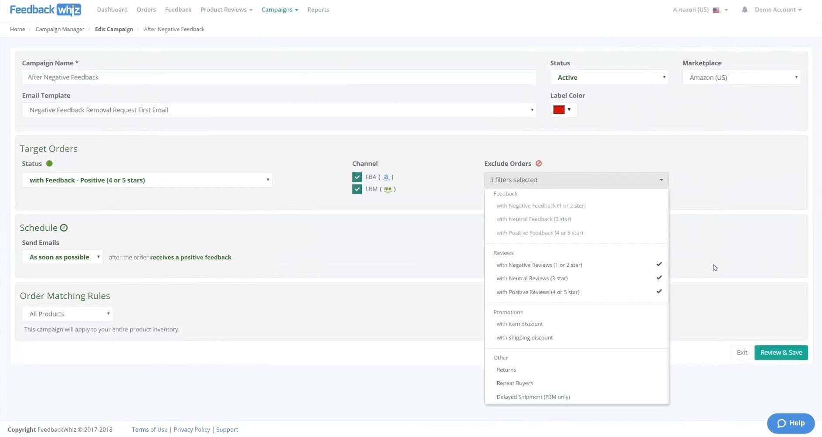
Task: Click the Campaign Name input field
Action: pyautogui.click(x=279, y=77)
